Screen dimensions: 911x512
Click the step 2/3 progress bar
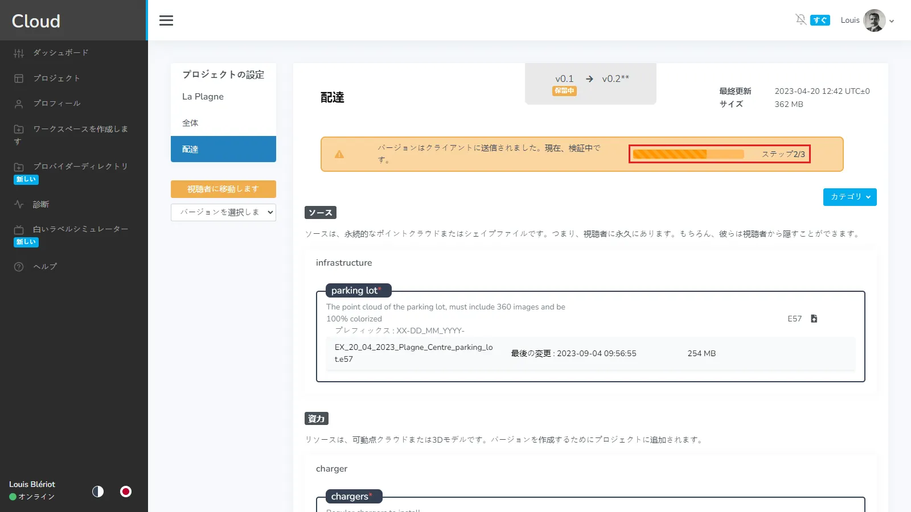pyautogui.click(x=688, y=154)
